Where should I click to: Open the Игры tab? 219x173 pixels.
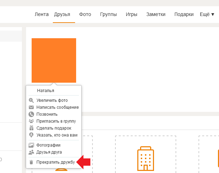[131, 14]
